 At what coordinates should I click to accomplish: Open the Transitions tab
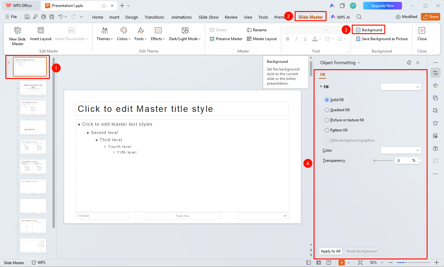tap(154, 17)
